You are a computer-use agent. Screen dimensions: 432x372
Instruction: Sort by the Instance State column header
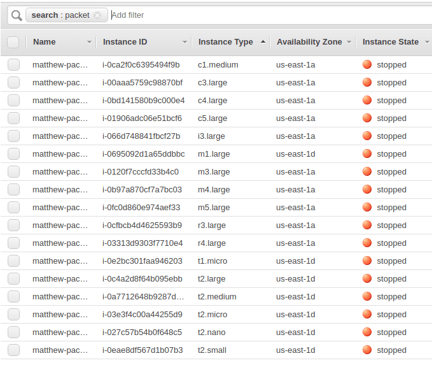(x=390, y=42)
